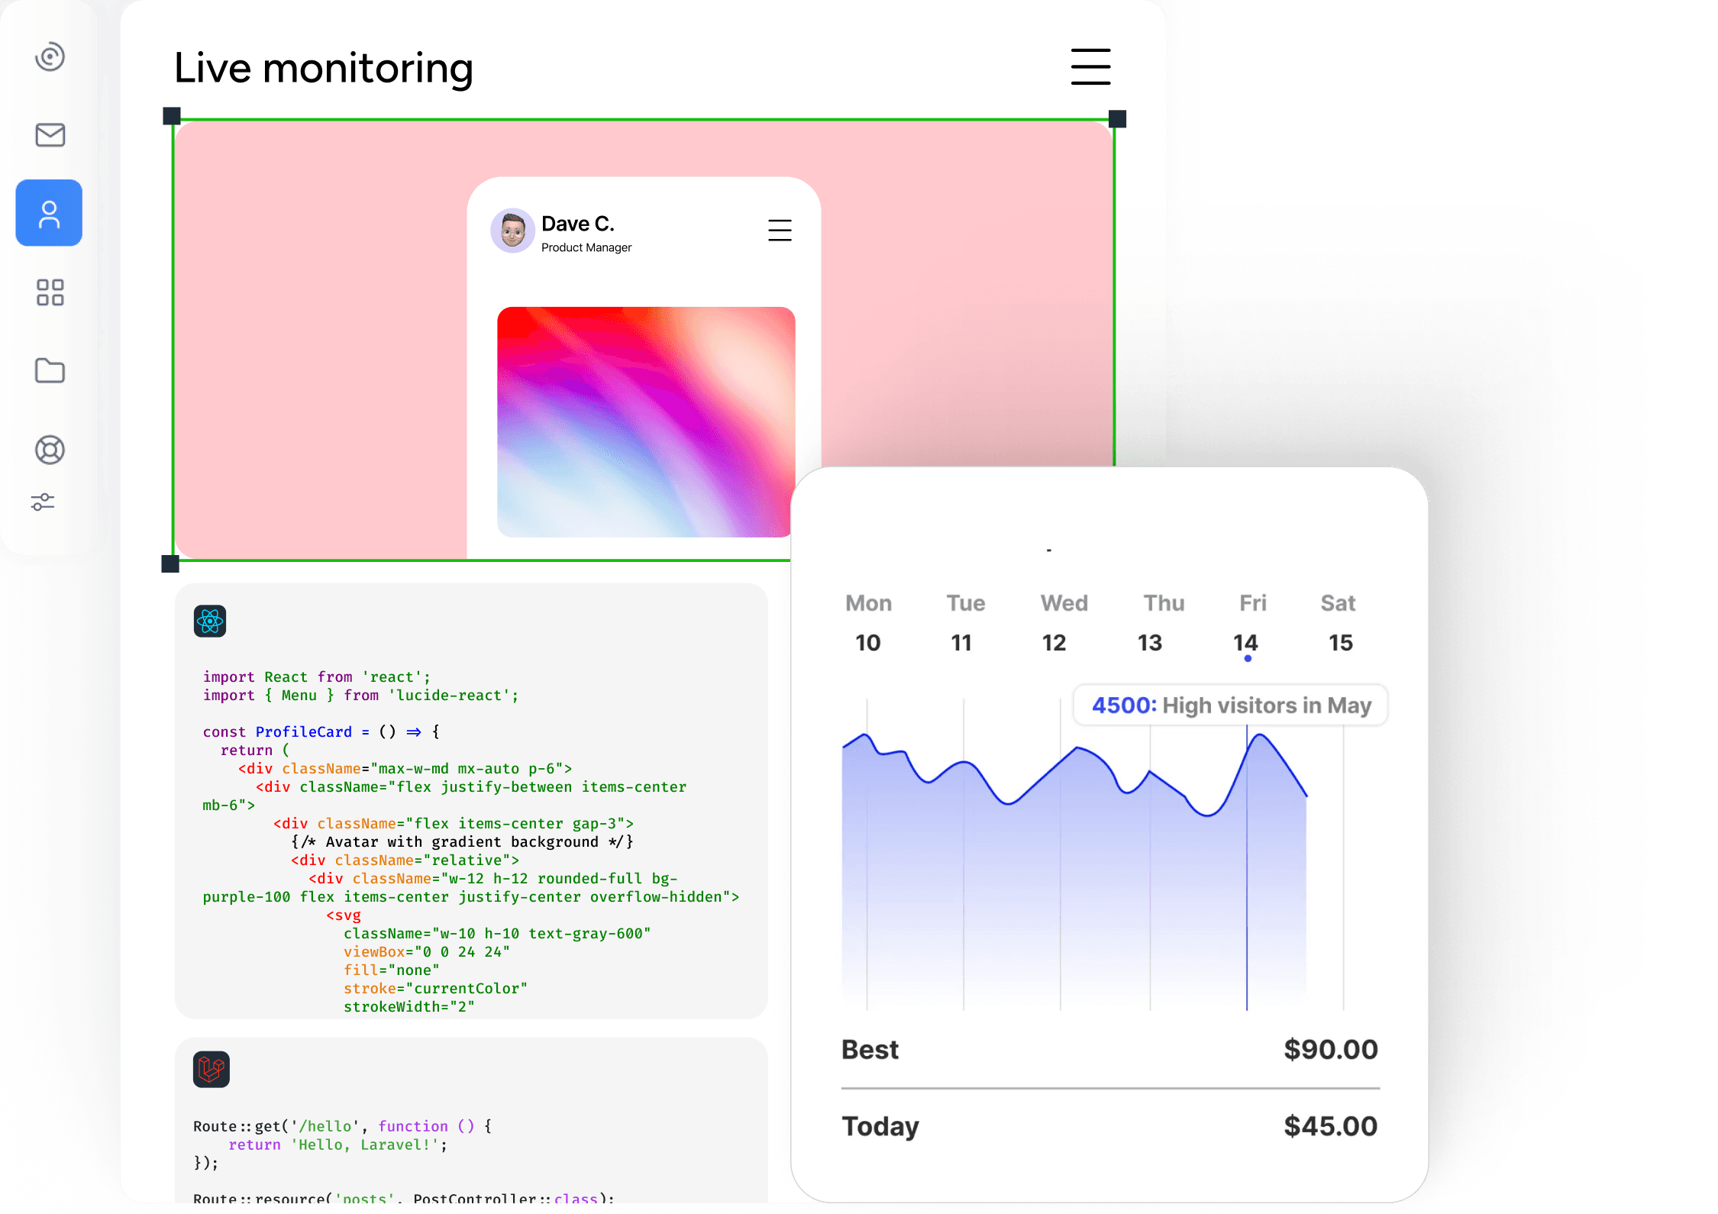The height and width of the screenshot is (1214, 1718).
Task: Click the React logo icon
Action: click(210, 622)
